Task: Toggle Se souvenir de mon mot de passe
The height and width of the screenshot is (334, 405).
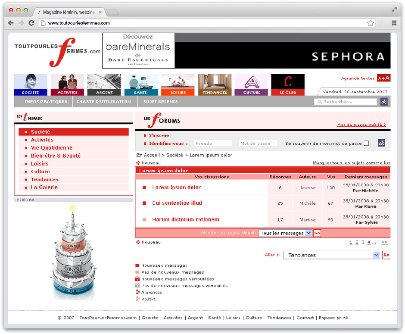Action: [366, 144]
